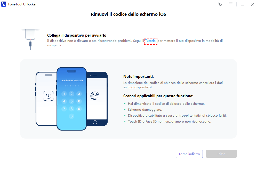Click the fingerprint Touch ID icon
The height and width of the screenshot is (169, 257).
(x=95, y=96)
